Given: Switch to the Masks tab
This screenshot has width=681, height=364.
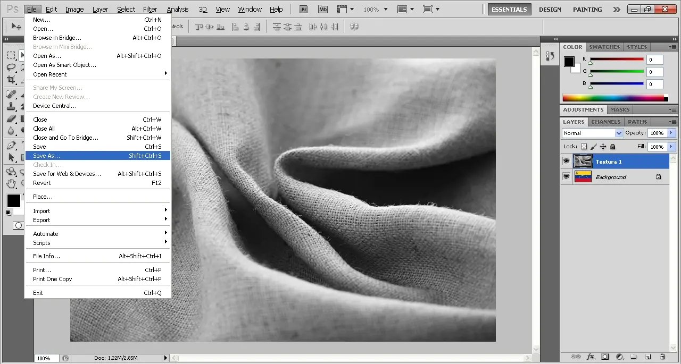Looking at the screenshot, I should pos(619,109).
